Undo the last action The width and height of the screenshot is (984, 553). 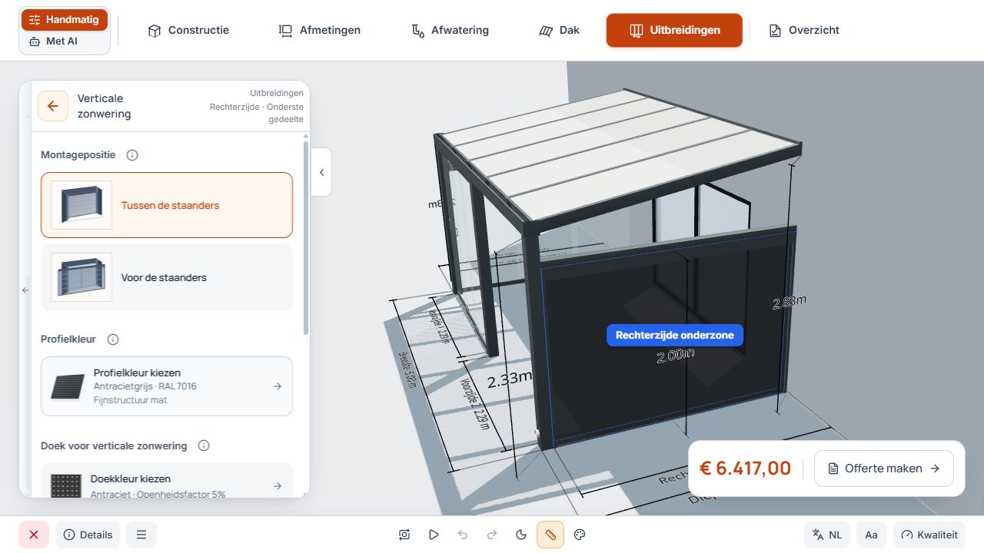tap(463, 535)
